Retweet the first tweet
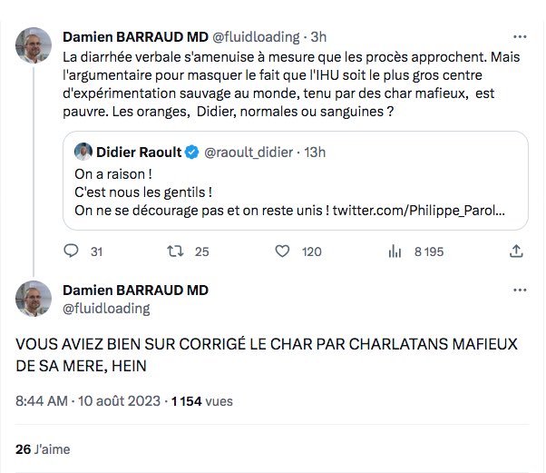Image resolution: width=546 pixels, height=473 pixels. (177, 251)
